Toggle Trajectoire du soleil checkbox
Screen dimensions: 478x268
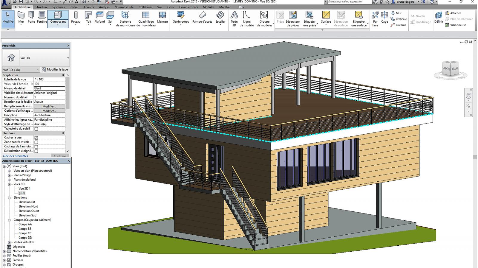[36, 129]
